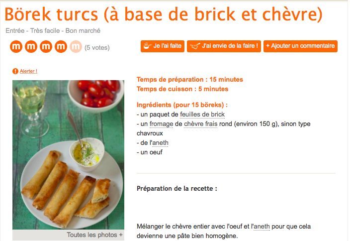Open the feuilles de brick ingredient link
Image resolution: width=350 pixels, height=241 pixels.
202,114
